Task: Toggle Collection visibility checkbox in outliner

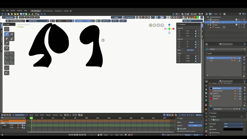Action: (237, 20)
